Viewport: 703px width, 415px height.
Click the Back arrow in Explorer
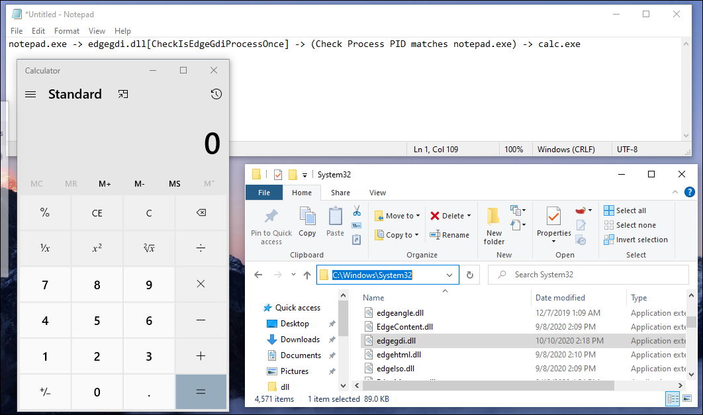258,275
